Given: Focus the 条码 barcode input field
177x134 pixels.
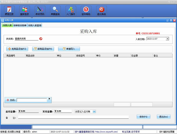Looking at the screenshot, I should (32, 100).
